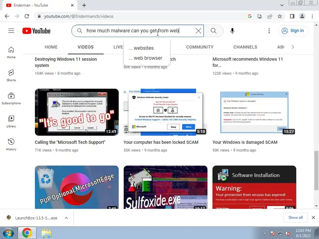Open "Your Windows is damaged SCAM" title
The image size is (319, 239).
point(245,142)
